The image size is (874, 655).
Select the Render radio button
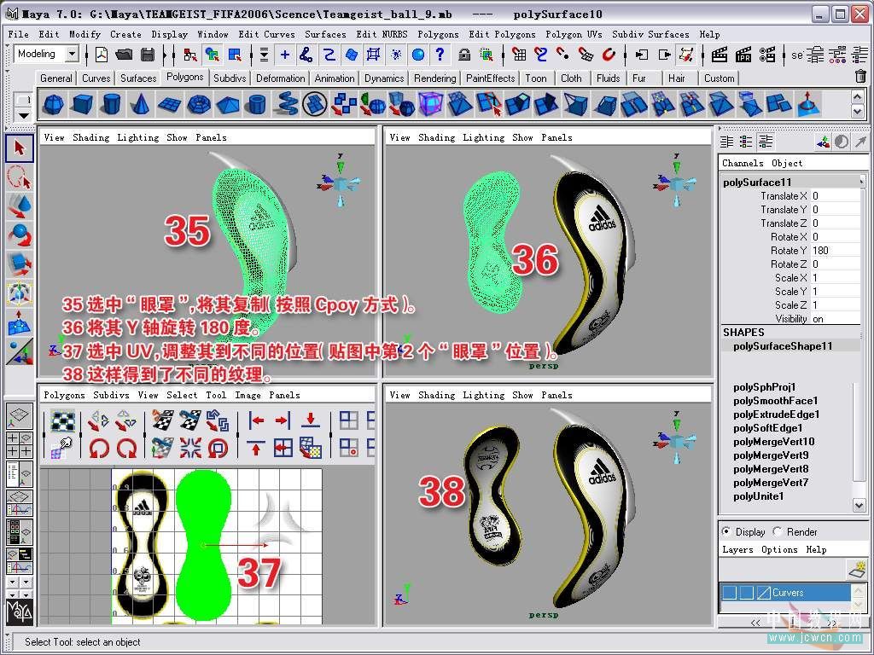778,531
